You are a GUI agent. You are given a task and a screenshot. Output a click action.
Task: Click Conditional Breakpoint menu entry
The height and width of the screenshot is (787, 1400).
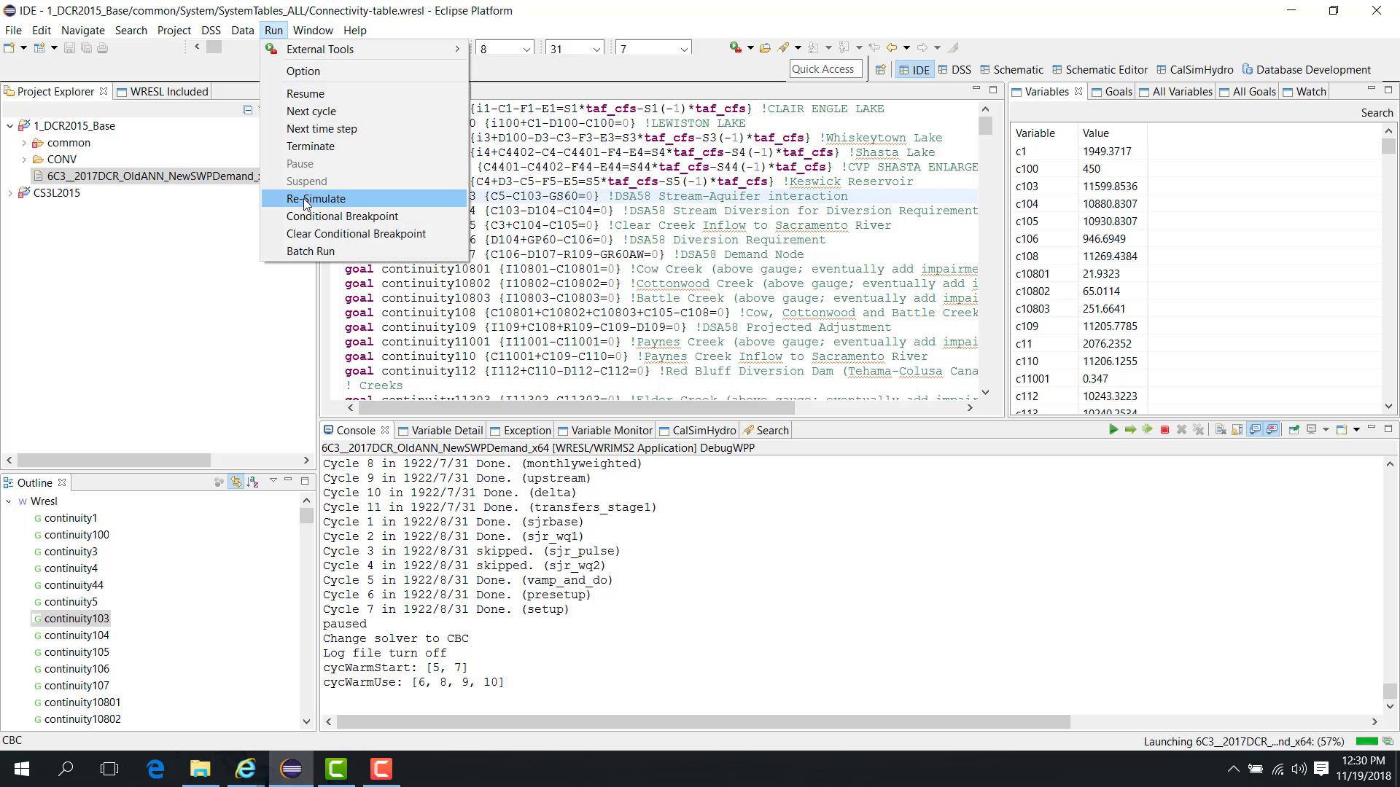coord(364,216)
